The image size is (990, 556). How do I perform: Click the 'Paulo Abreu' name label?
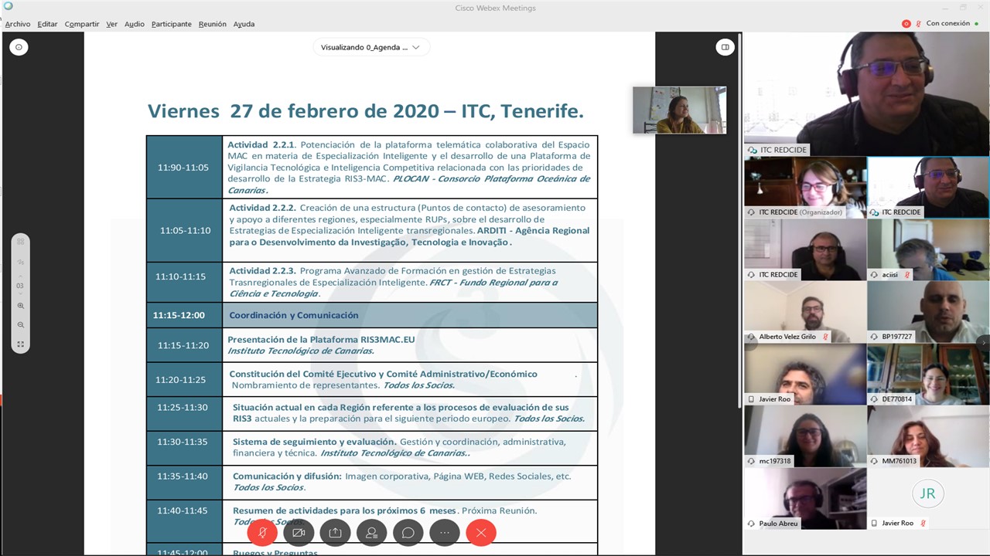778,524
